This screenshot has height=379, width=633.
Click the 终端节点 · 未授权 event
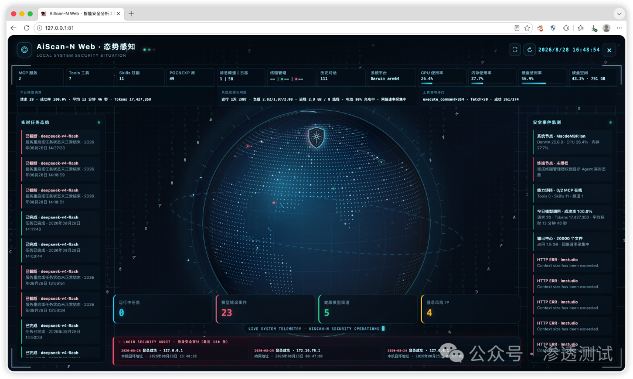click(572, 169)
